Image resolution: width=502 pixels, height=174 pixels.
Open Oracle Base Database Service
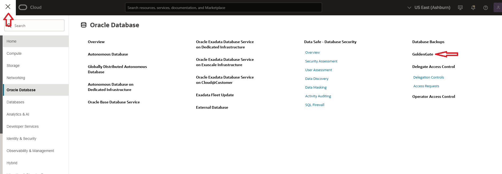point(114,102)
